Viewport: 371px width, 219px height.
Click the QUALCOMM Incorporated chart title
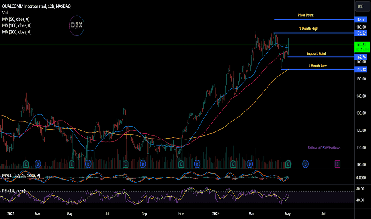[37, 6]
